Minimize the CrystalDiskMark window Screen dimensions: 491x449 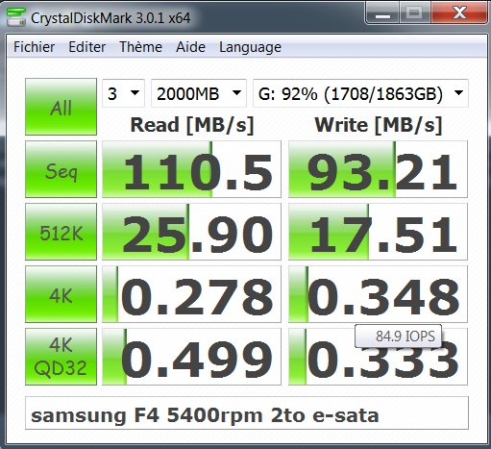pos(382,13)
